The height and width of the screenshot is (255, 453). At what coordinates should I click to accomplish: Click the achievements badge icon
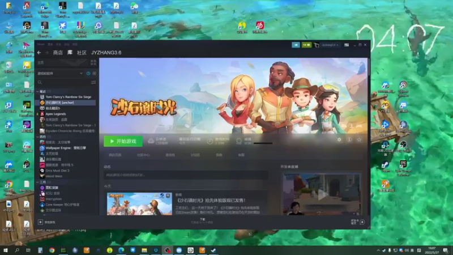pos(239,141)
